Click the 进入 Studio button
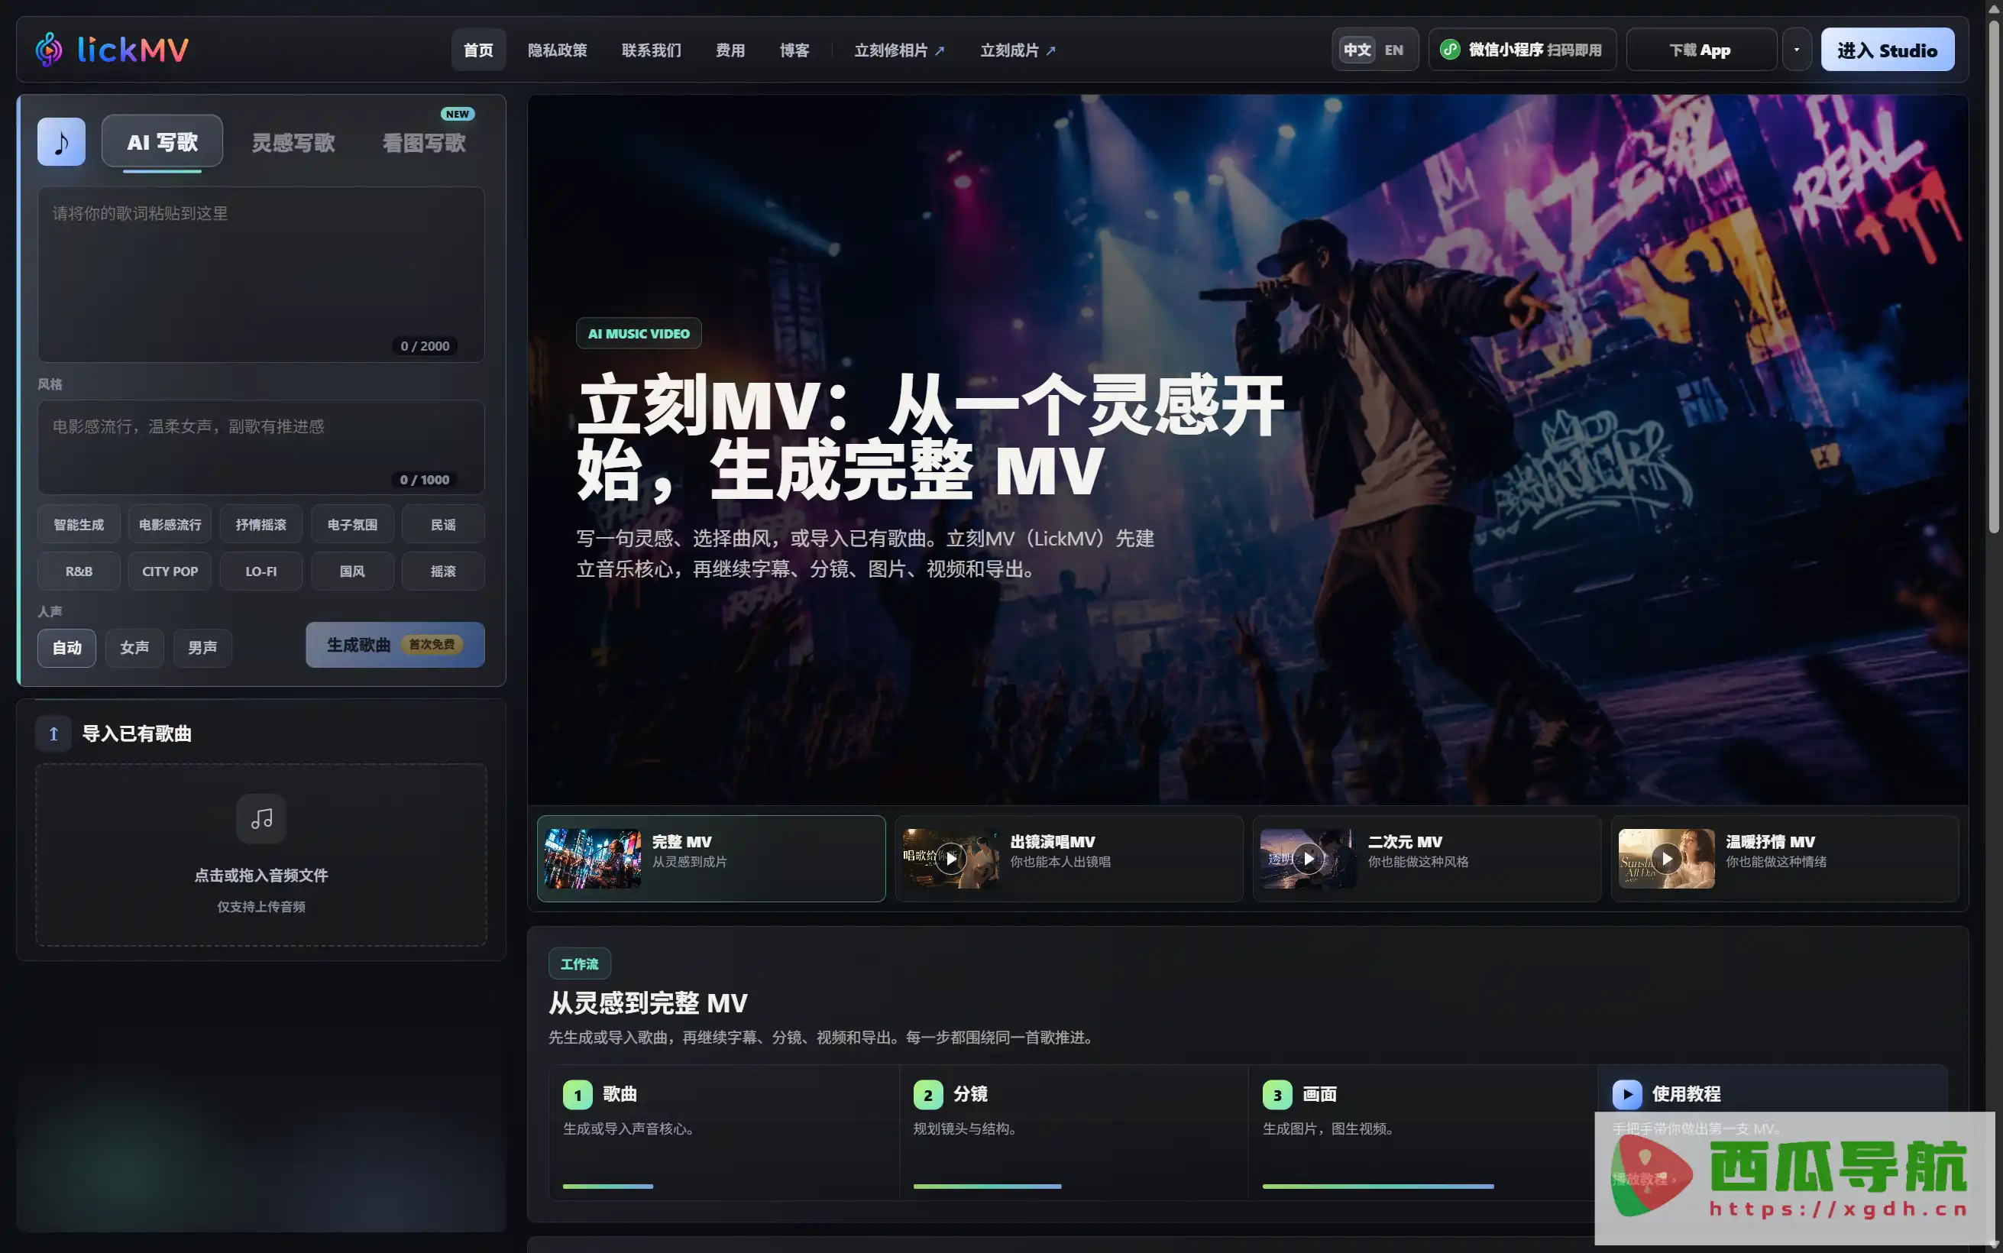Image resolution: width=2003 pixels, height=1253 pixels. point(1887,50)
